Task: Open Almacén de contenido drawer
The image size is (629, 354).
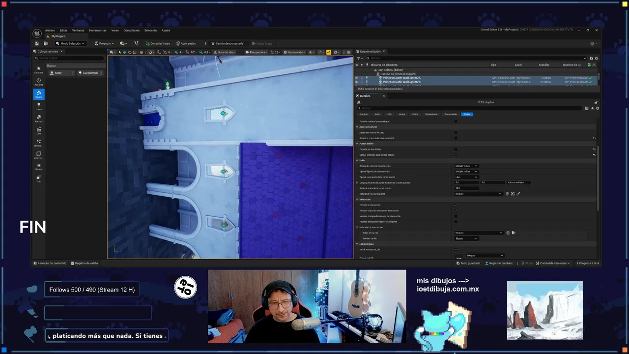Action: click(50, 263)
